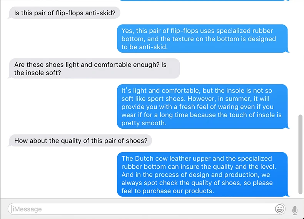Open the emoji picker smiley icon
This screenshot has width=304, height=219.
[279, 209]
